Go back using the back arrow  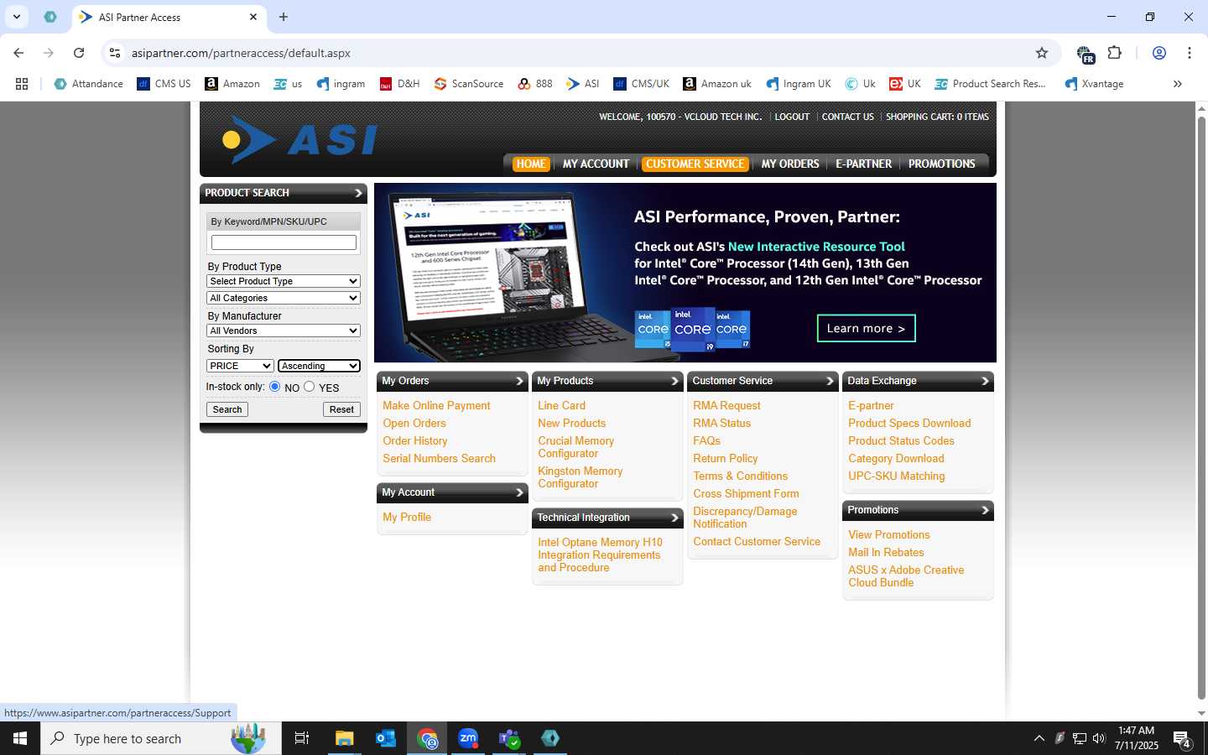click(18, 53)
